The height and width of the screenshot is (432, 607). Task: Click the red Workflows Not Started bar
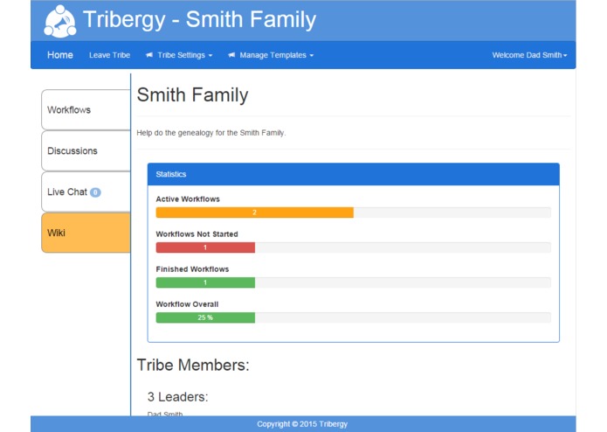[x=205, y=247]
